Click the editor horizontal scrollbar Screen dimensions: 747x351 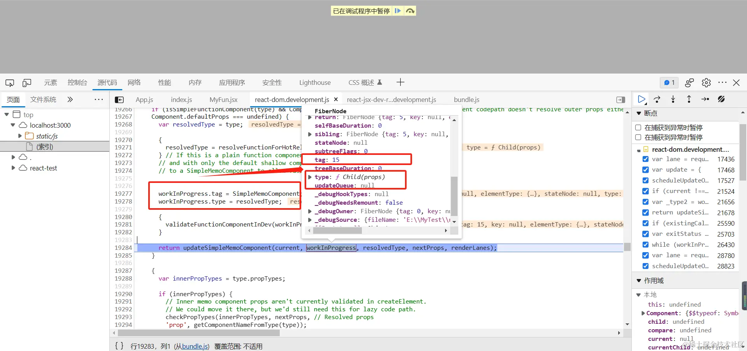(x=198, y=333)
